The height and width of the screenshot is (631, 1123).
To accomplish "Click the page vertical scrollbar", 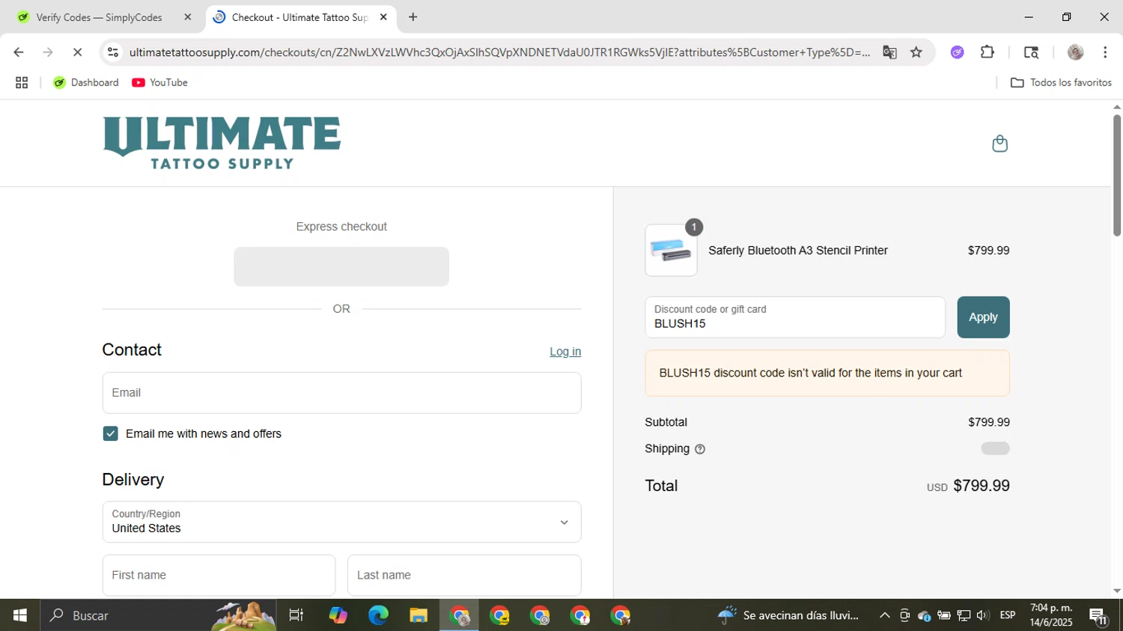I will pyautogui.click(x=1116, y=175).
